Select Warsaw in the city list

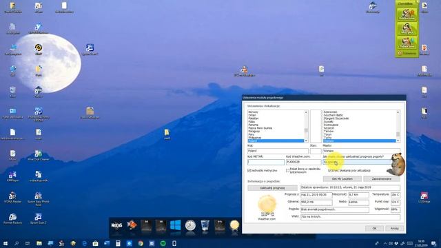pyautogui.click(x=360, y=141)
